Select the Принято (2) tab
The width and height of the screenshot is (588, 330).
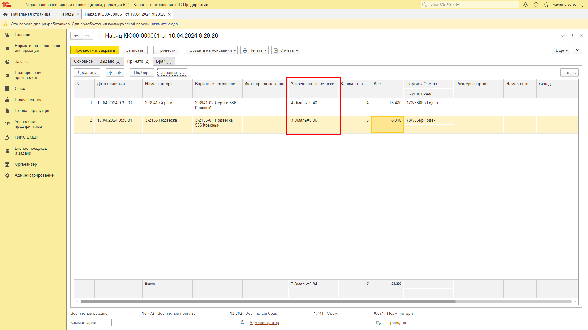point(138,61)
